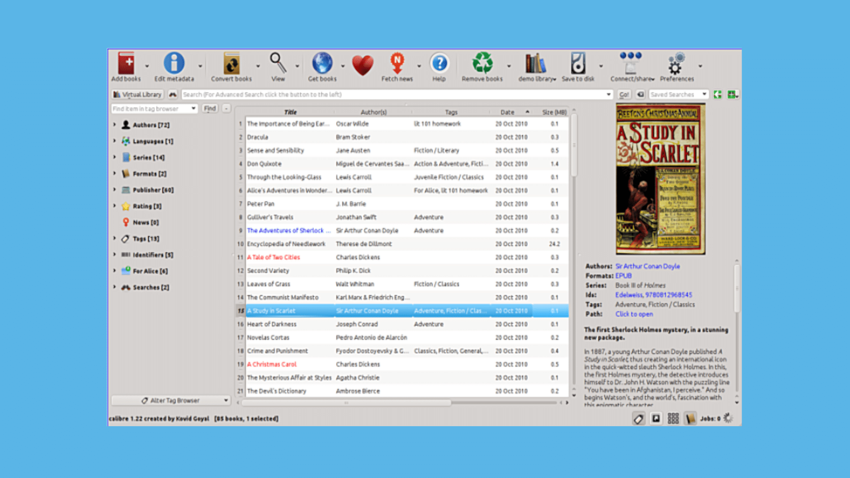The image size is (850, 478).
Task: Expand the Authors [72] category
Action: pos(114,125)
